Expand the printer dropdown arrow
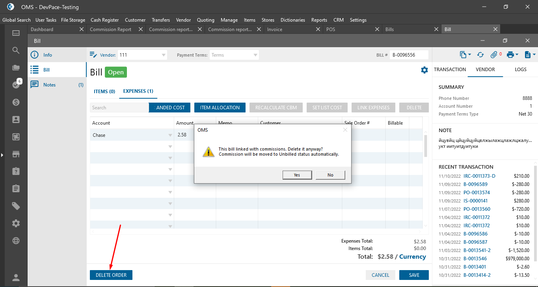 point(517,55)
